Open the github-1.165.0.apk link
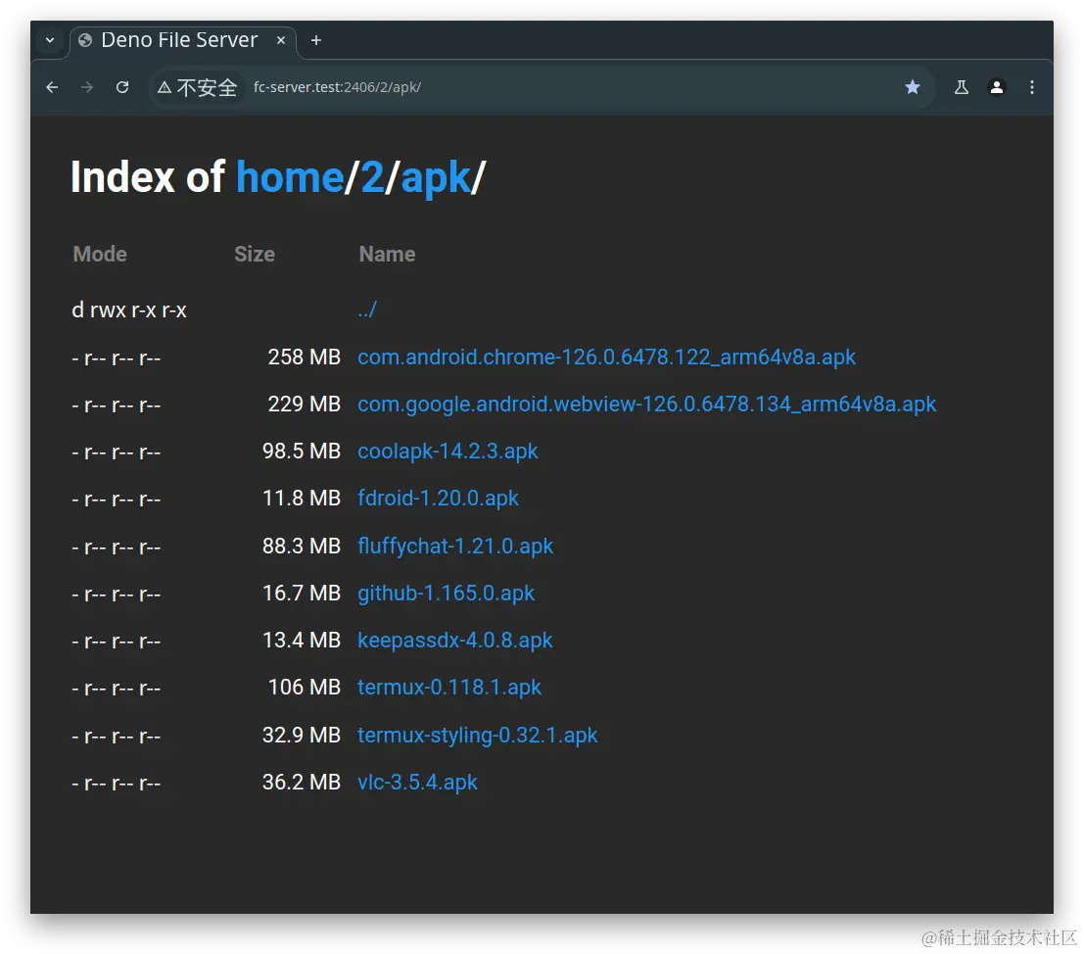 (x=446, y=594)
